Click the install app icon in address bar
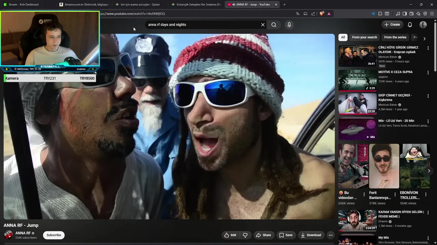The width and height of the screenshot is (437, 245). tap(306, 14)
